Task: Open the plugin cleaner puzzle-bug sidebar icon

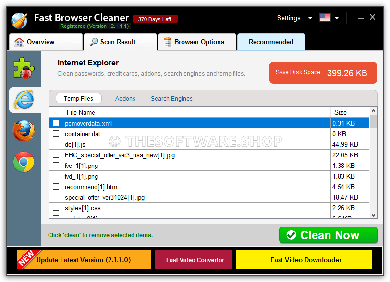Action: coord(24,68)
